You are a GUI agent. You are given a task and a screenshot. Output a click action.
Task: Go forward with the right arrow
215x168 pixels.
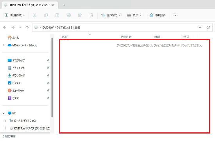[13, 27]
